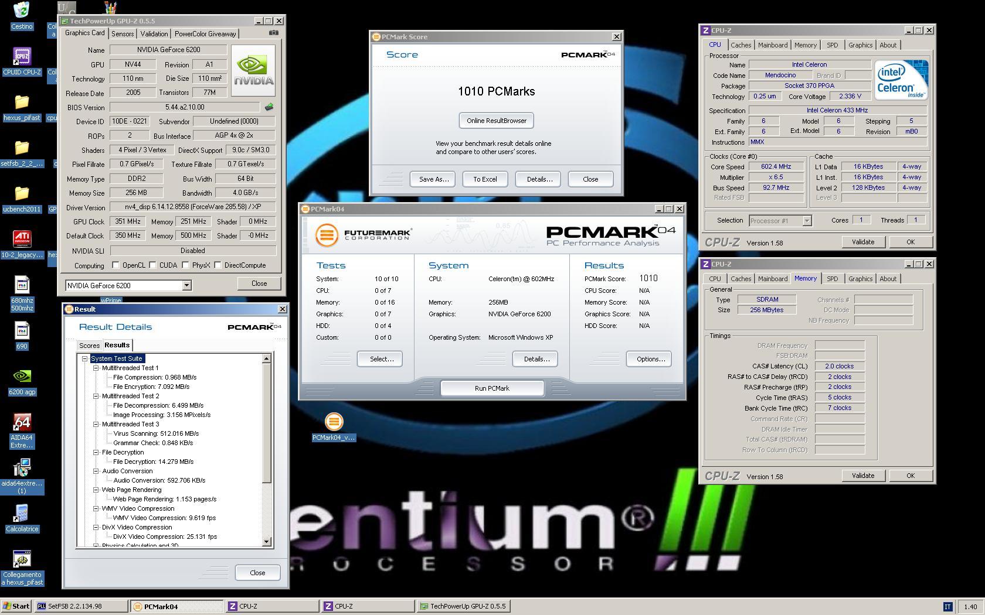The width and height of the screenshot is (985, 615).
Task: Click the GPU-Z BIOS save chip icon
Action: pyautogui.click(x=269, y=107)
